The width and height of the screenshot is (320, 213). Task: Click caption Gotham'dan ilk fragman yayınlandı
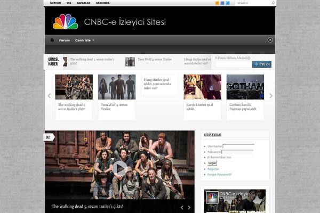click(243, 107)
